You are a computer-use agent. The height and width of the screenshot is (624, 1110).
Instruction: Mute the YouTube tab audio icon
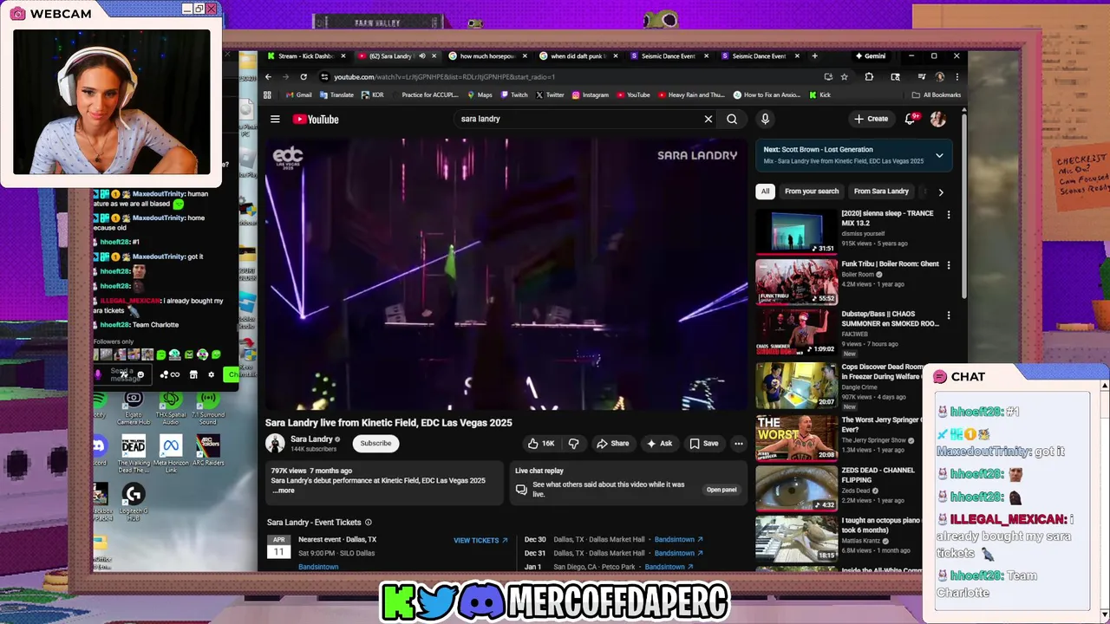pos(421,56)
